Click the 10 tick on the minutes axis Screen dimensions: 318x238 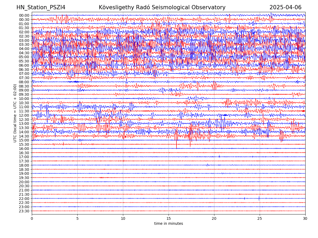tap(123, 218)
